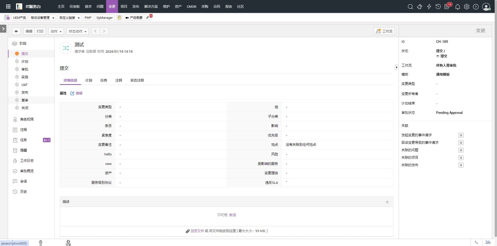Image resolution: width=497 pixels, height=246 pixels.
Task: Click the back arrow button
Action: coord(16,31)
